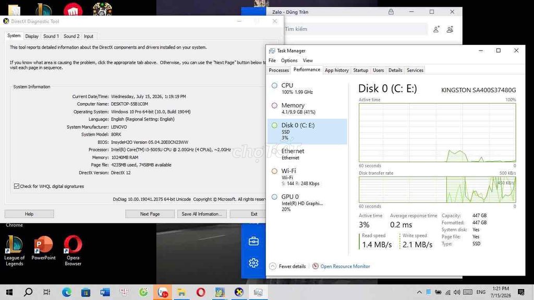Switch to Processes tab
The width and height of the screenshot is (534, 300).
click(x=278, y=70)
